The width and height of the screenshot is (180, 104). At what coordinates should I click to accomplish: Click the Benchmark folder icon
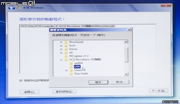[66, 42]
